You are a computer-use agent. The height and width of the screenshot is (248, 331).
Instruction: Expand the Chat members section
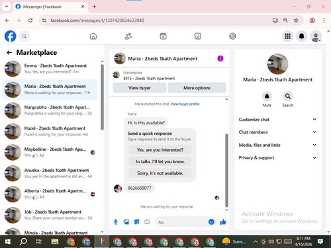277,132
